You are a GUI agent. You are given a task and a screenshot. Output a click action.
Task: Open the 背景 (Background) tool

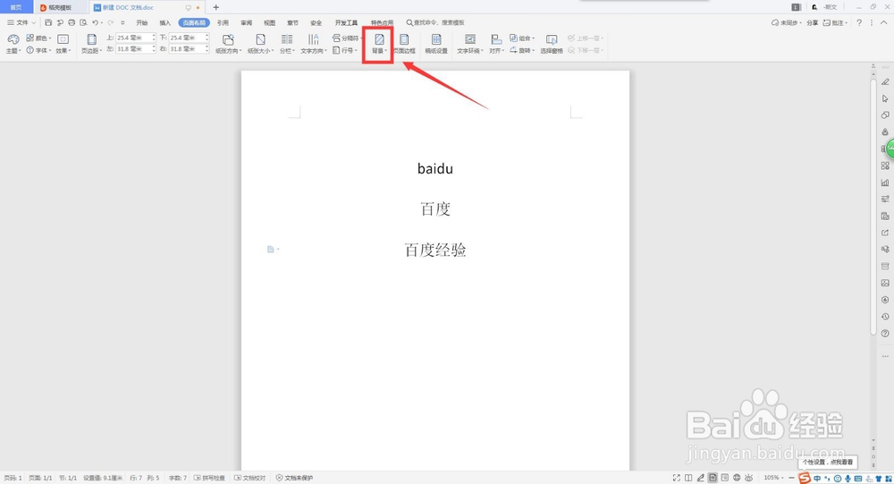pos(378,43)
